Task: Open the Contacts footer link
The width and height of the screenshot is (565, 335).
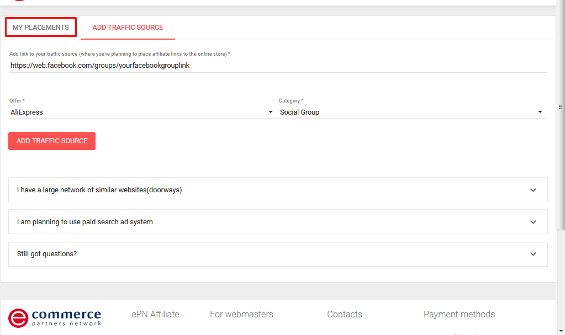Action: pos(344,314)
